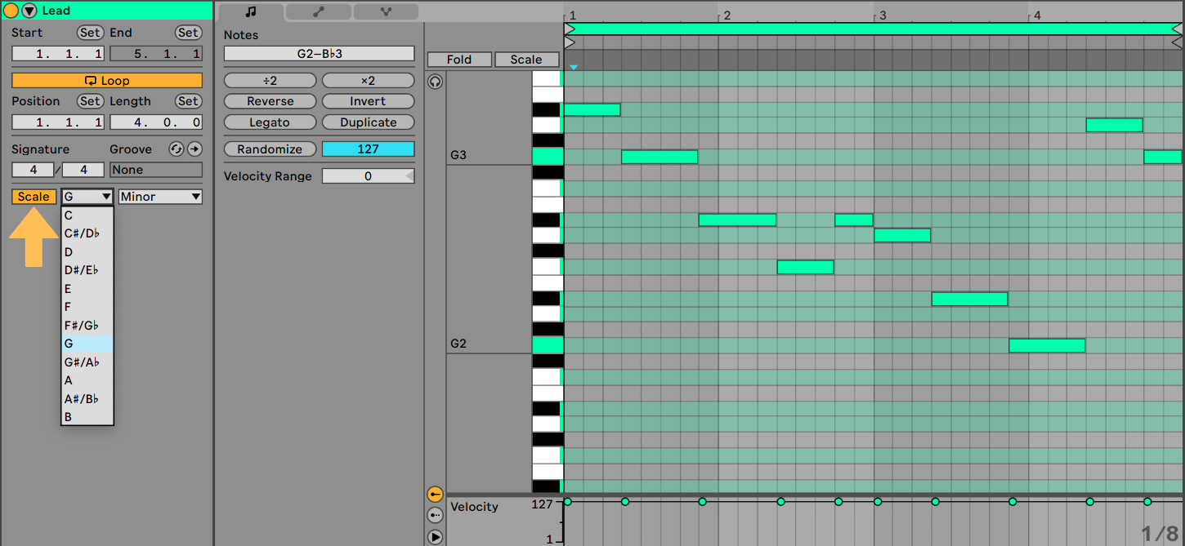Screen dimensions: 1185x546
Task: Choose F#/Gb from the root note list
Action: click(87, 326)
